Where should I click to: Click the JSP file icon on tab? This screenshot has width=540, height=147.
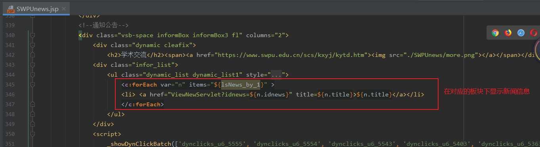(11, 9)
